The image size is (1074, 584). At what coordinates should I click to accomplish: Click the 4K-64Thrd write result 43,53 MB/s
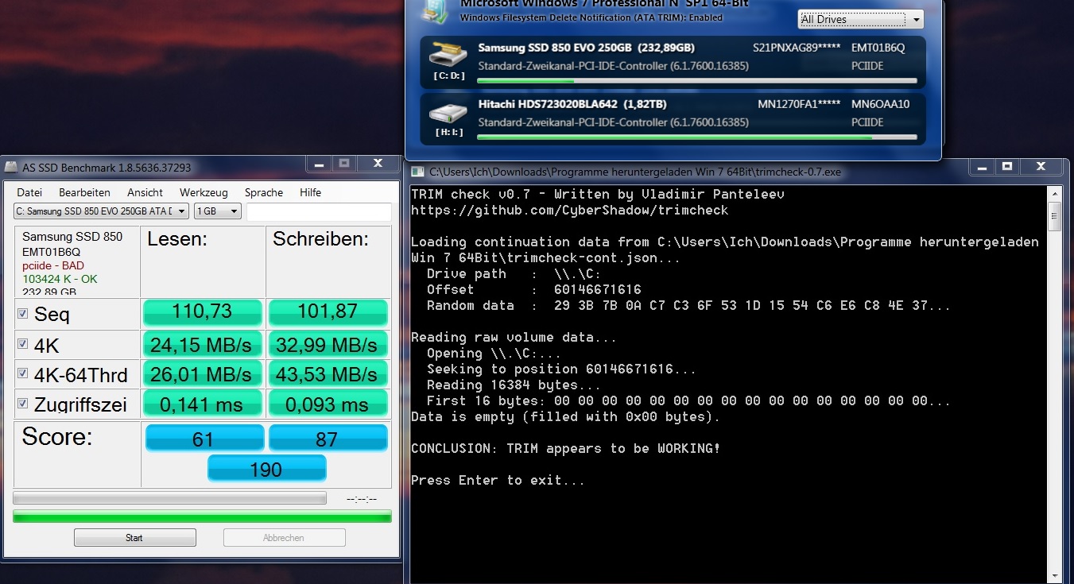click(x=328, y=373)
